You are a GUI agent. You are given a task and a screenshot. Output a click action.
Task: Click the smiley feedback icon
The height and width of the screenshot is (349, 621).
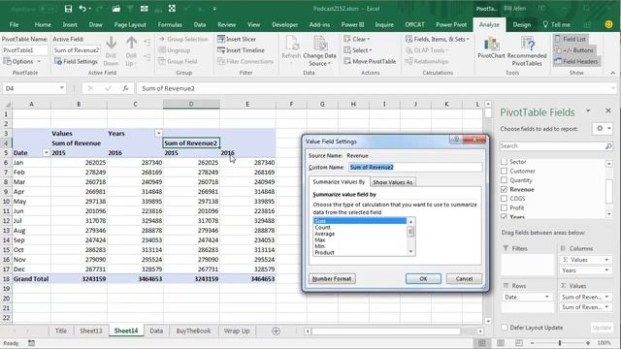tap(608, 24)
